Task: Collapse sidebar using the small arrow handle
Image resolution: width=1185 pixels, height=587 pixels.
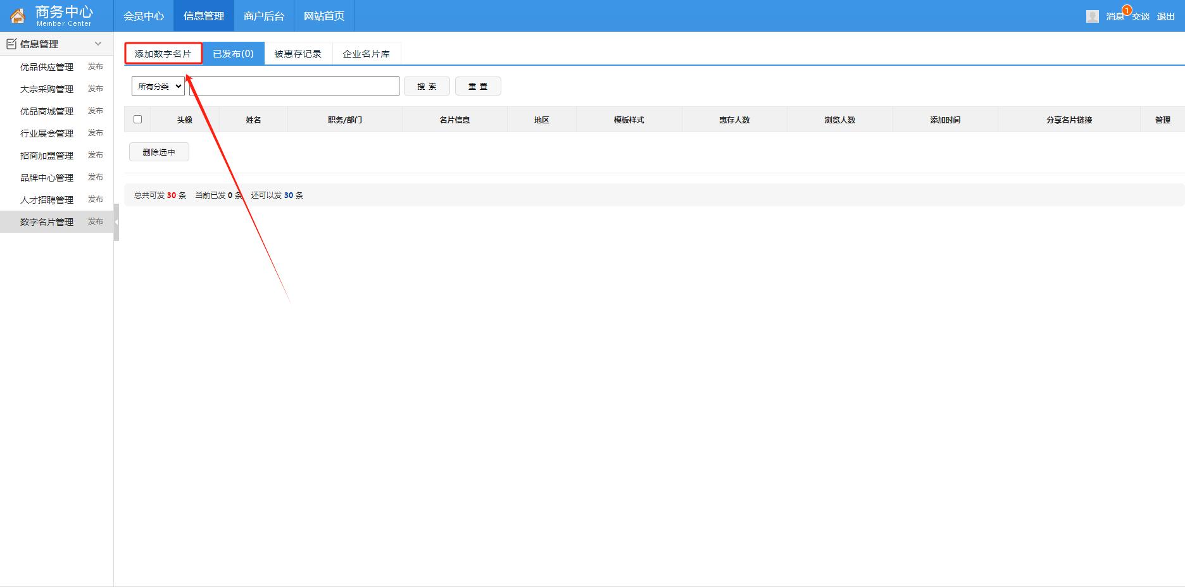Action: 116,222
